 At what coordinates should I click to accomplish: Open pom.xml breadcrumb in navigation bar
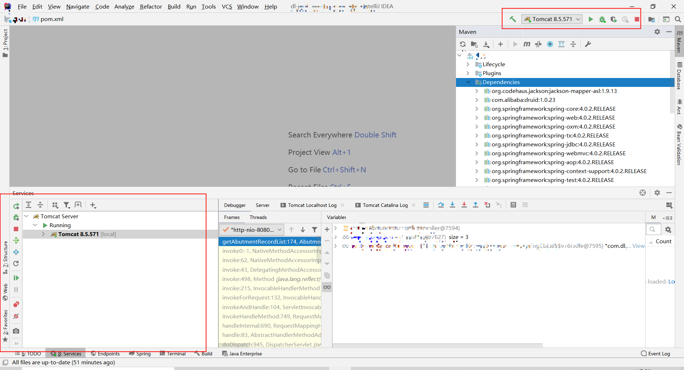[x=48, y=19]
